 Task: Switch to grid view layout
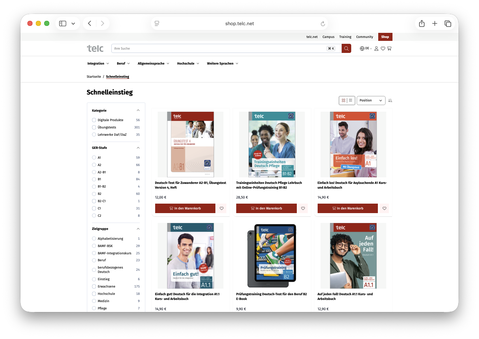[x=344, y=100]
